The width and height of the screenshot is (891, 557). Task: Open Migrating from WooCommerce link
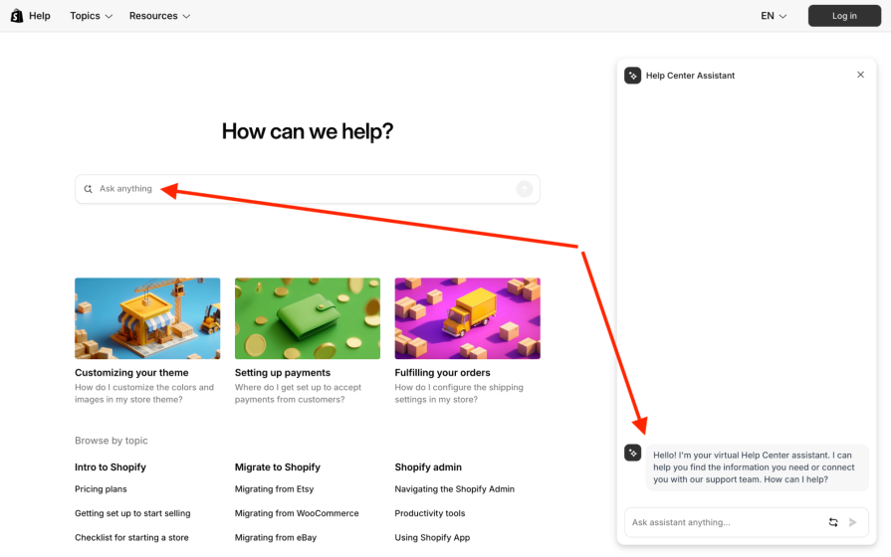tap(297, 513)
